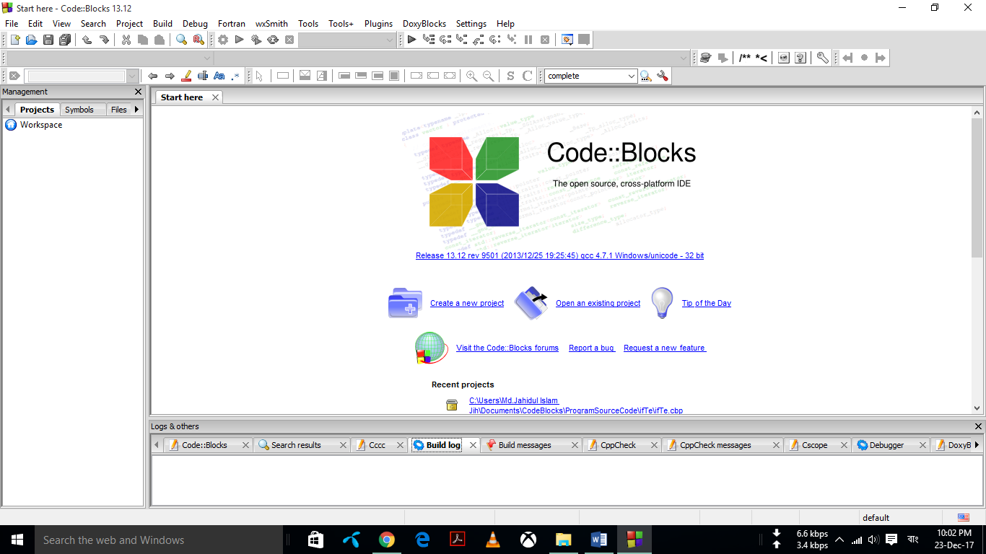Open the Build menu
Viewport: 986px width, 554px height.
click(163, 24)
